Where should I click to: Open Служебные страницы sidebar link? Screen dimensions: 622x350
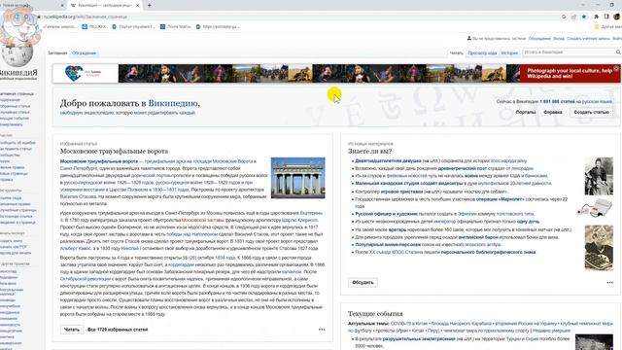[17, 210]
